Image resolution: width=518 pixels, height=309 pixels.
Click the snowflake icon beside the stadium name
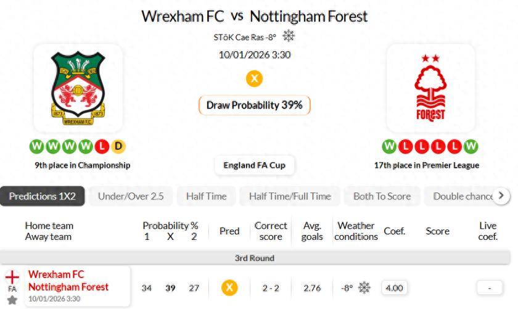(x=289, y=36)
